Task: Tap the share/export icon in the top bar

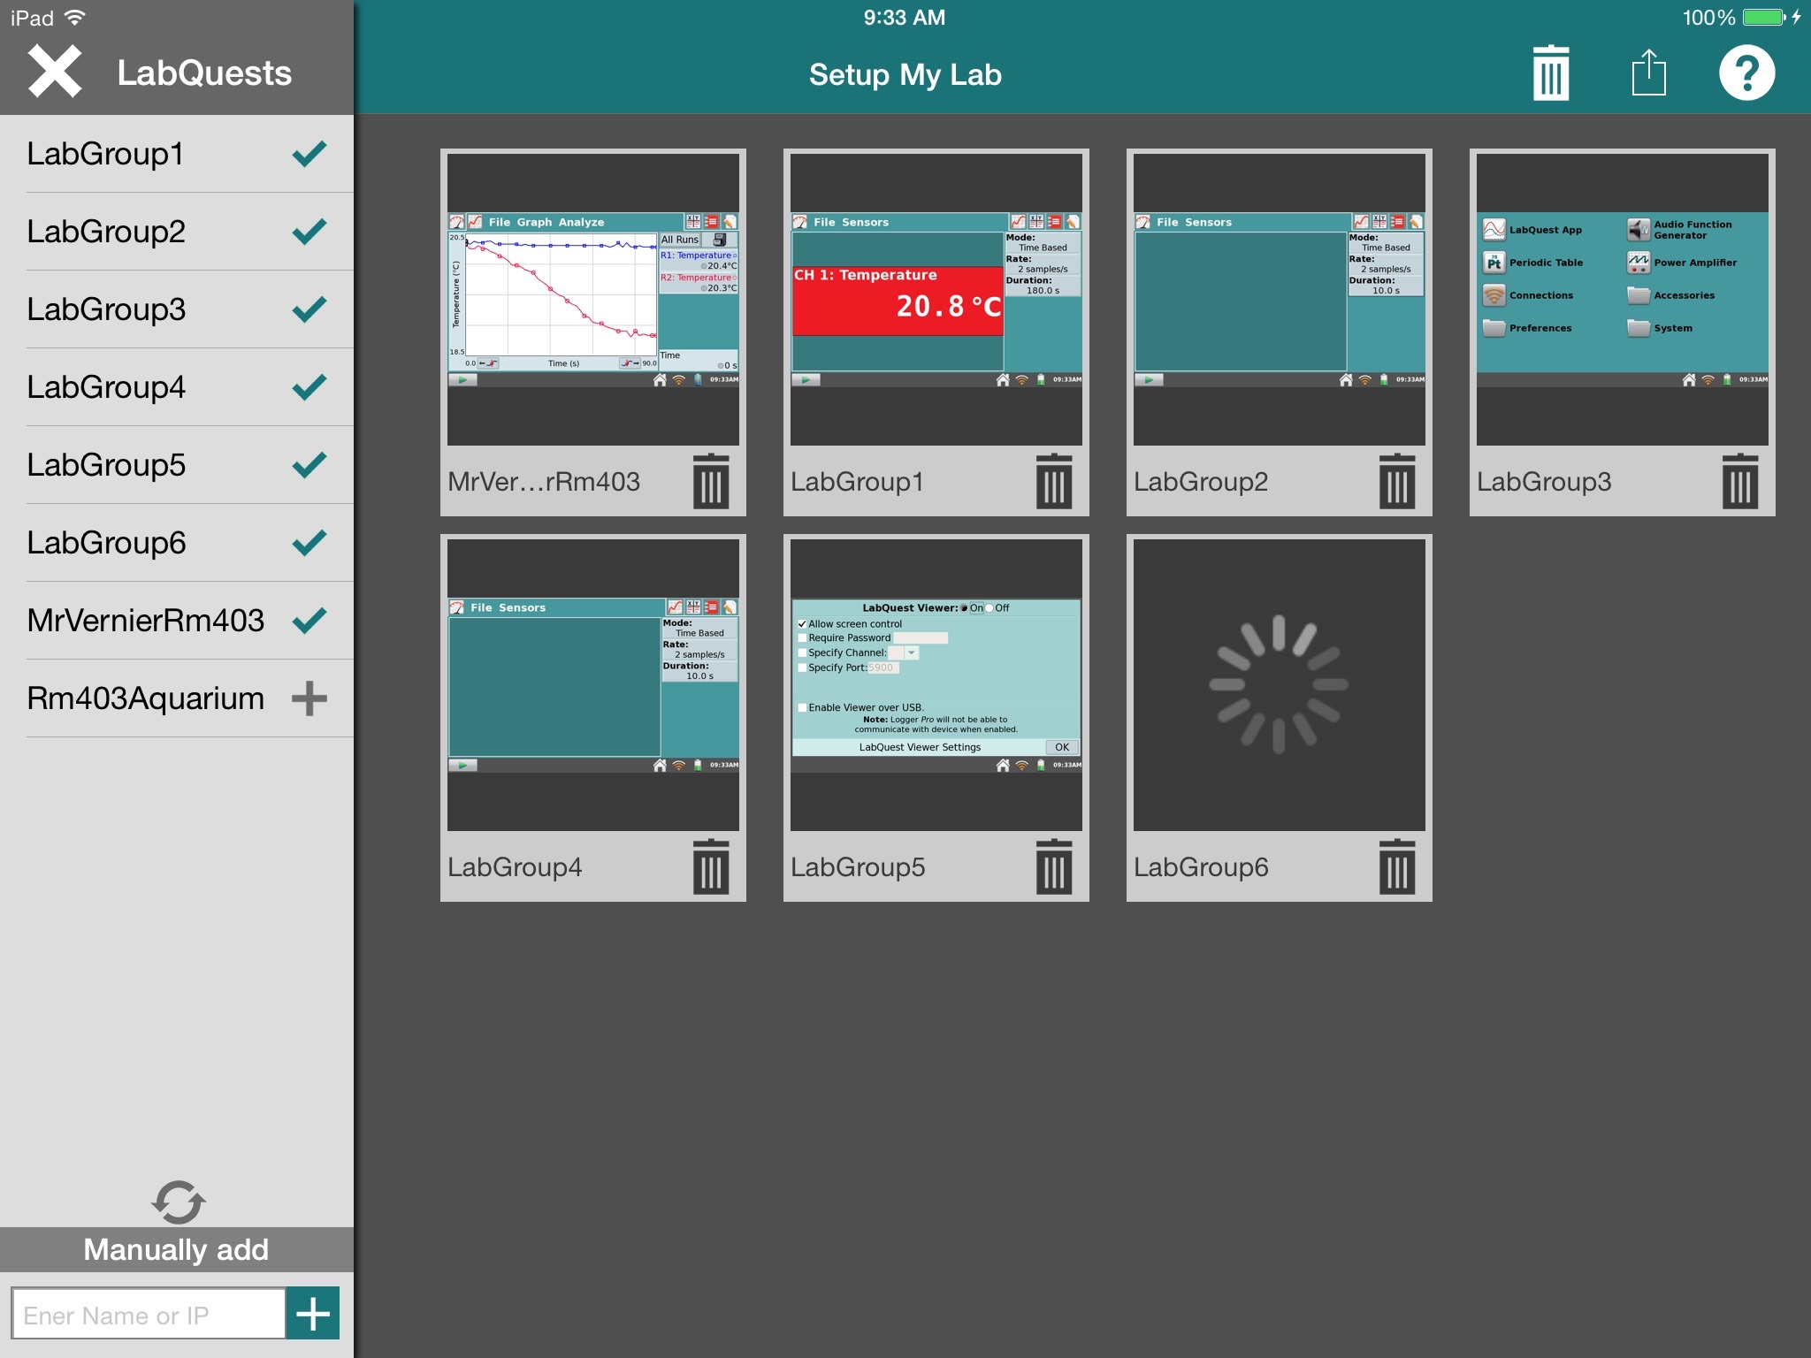Action: pyautogui.click(x=1647, y=73)
